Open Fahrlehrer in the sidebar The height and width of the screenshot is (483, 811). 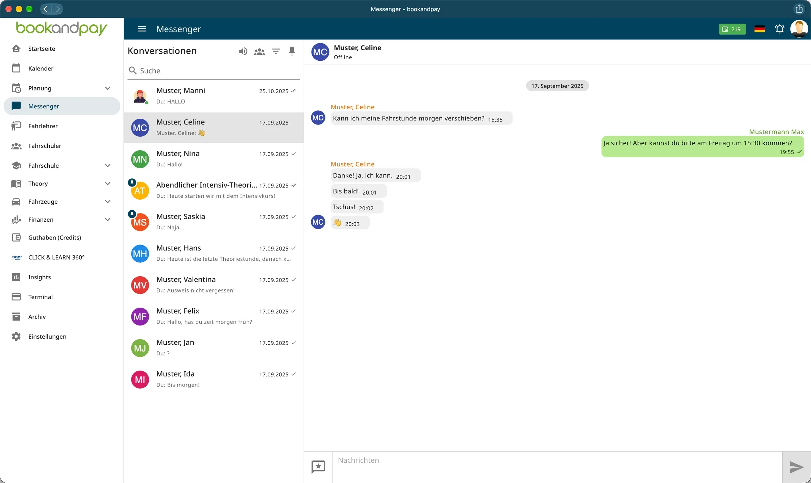(62, 126)
